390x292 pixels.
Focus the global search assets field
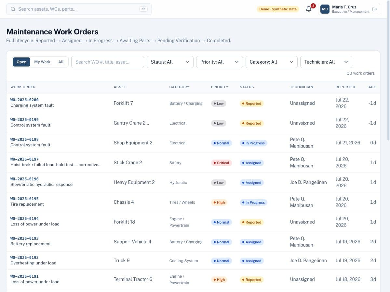coord(79,9)
